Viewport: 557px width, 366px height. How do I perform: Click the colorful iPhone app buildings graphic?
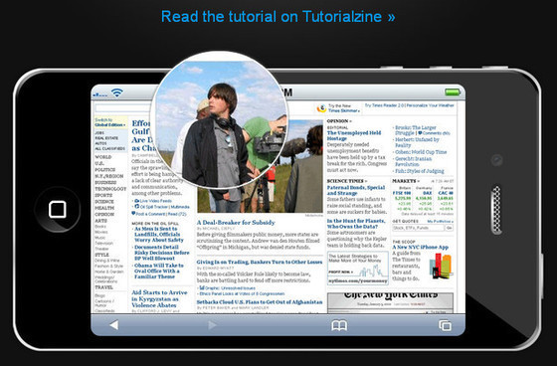point(441,266)
